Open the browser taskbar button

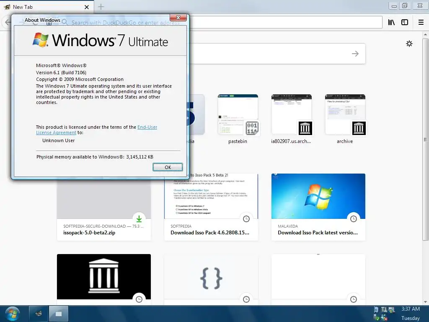(39, 314)
